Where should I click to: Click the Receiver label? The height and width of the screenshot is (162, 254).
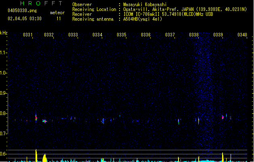82,14
